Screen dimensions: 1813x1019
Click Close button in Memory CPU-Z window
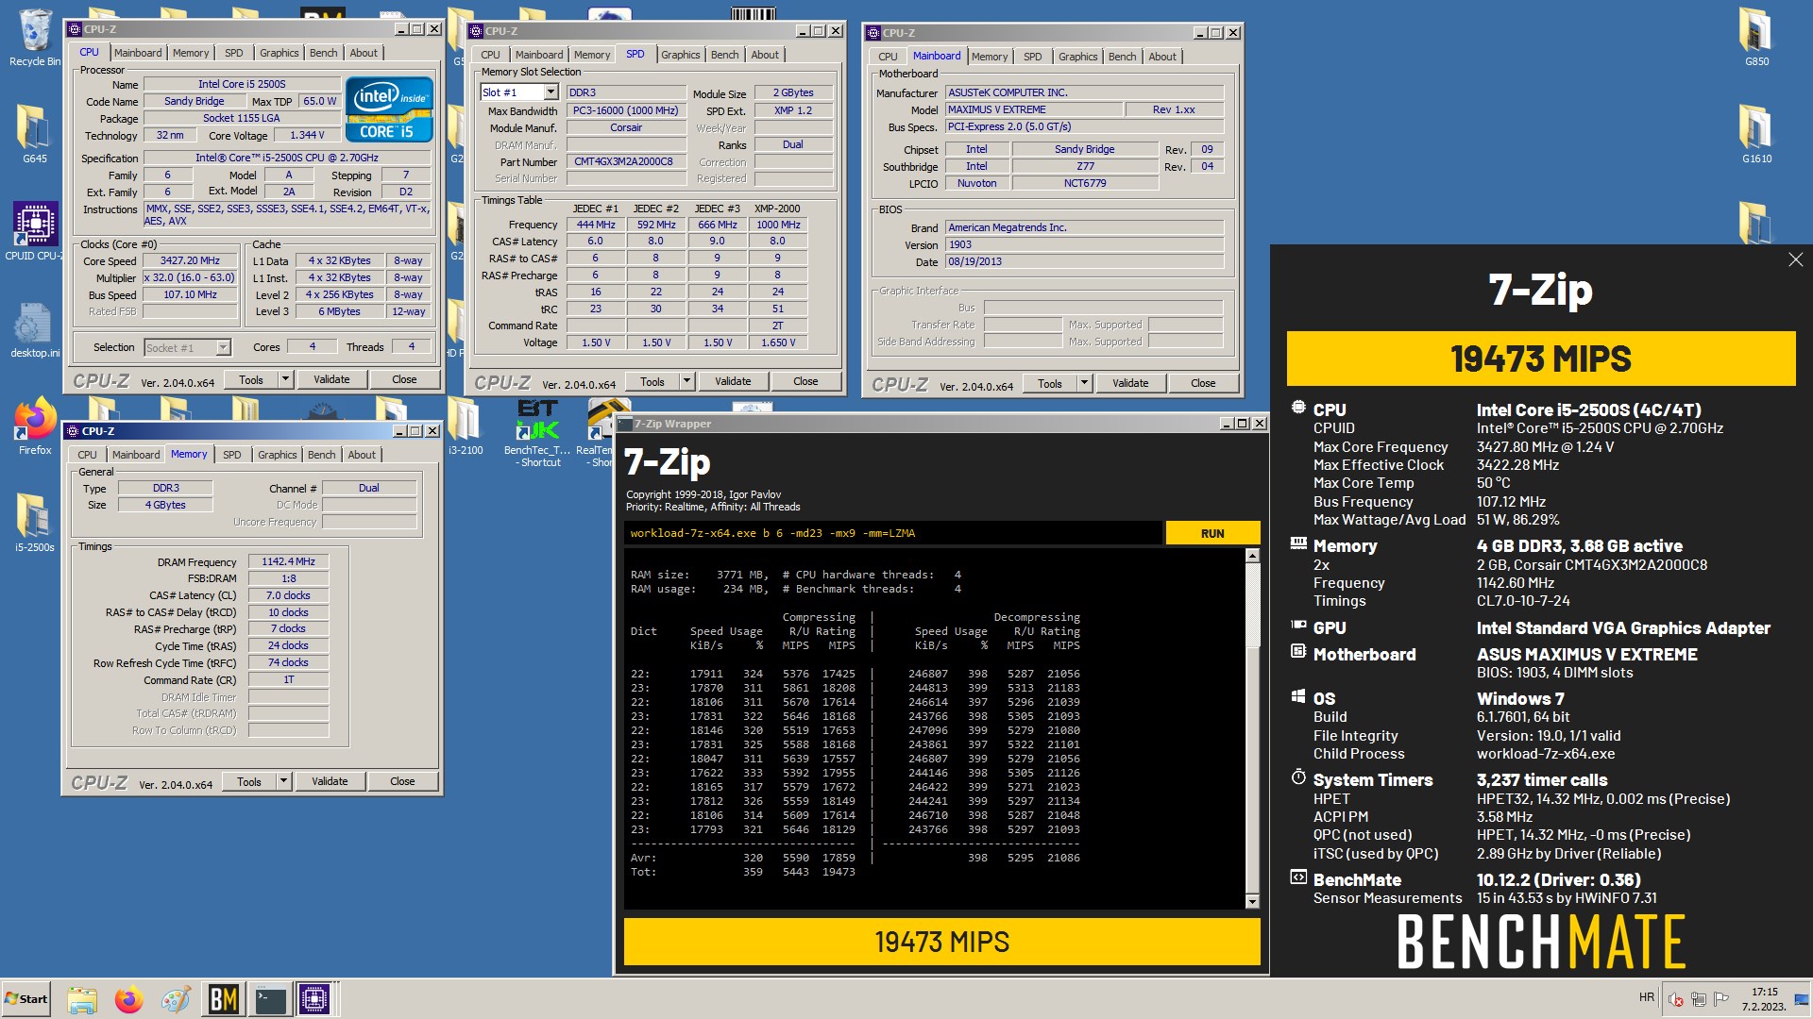tap(402, 781)
